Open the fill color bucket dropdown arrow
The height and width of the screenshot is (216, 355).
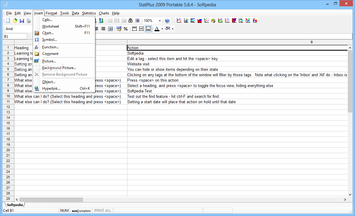click(173, 29)
